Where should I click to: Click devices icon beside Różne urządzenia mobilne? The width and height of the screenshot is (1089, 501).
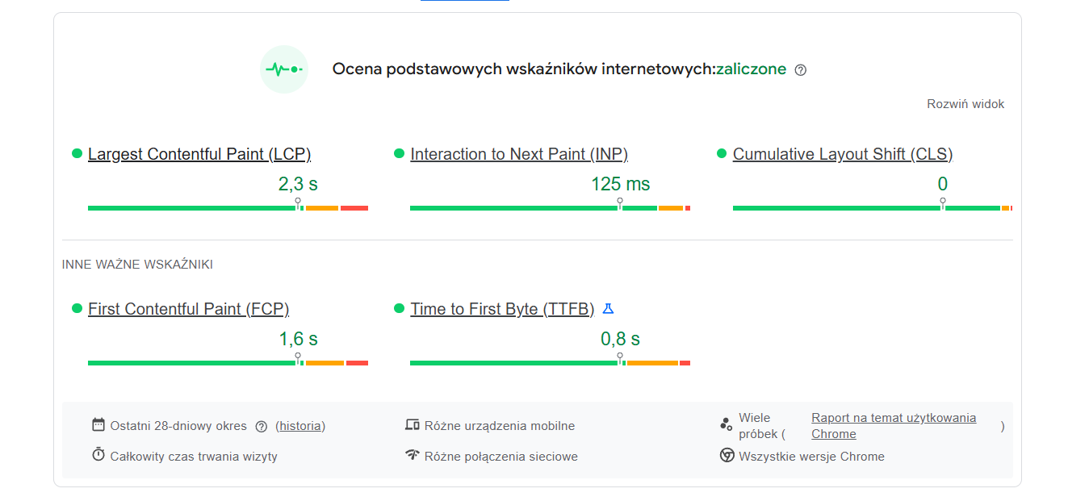[x=413, y=425]
